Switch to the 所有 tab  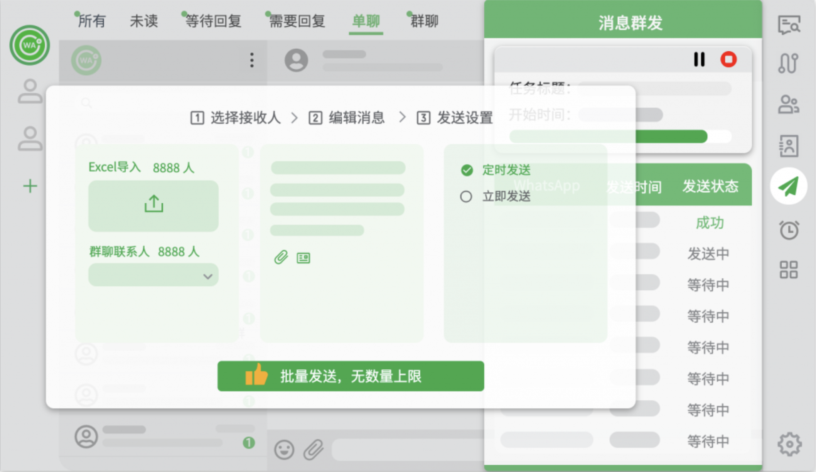[92, 21]
